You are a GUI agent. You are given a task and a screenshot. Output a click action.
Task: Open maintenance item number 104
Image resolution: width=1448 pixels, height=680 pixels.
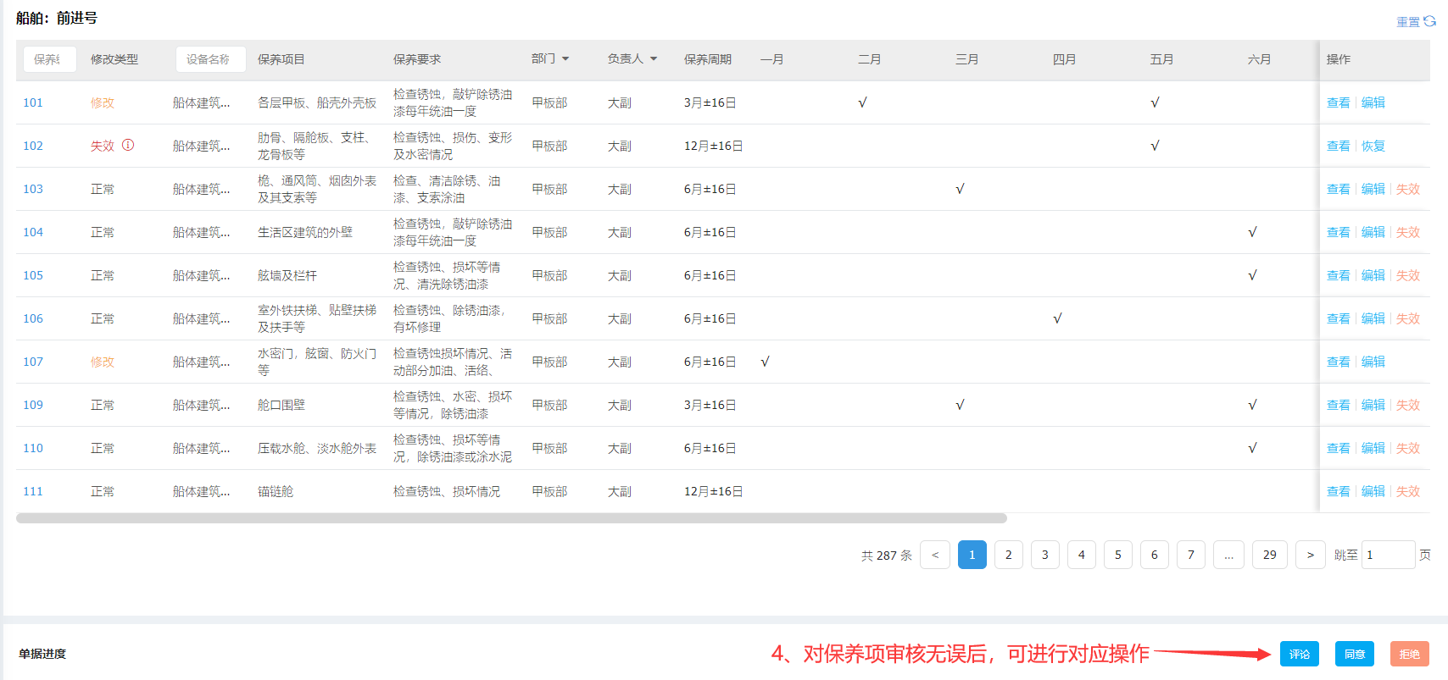[x=33, y=232]
